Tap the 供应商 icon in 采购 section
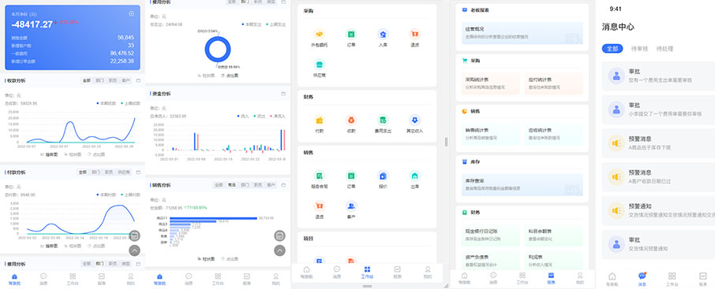The image size is (715, 289). (x=319, y=64)
